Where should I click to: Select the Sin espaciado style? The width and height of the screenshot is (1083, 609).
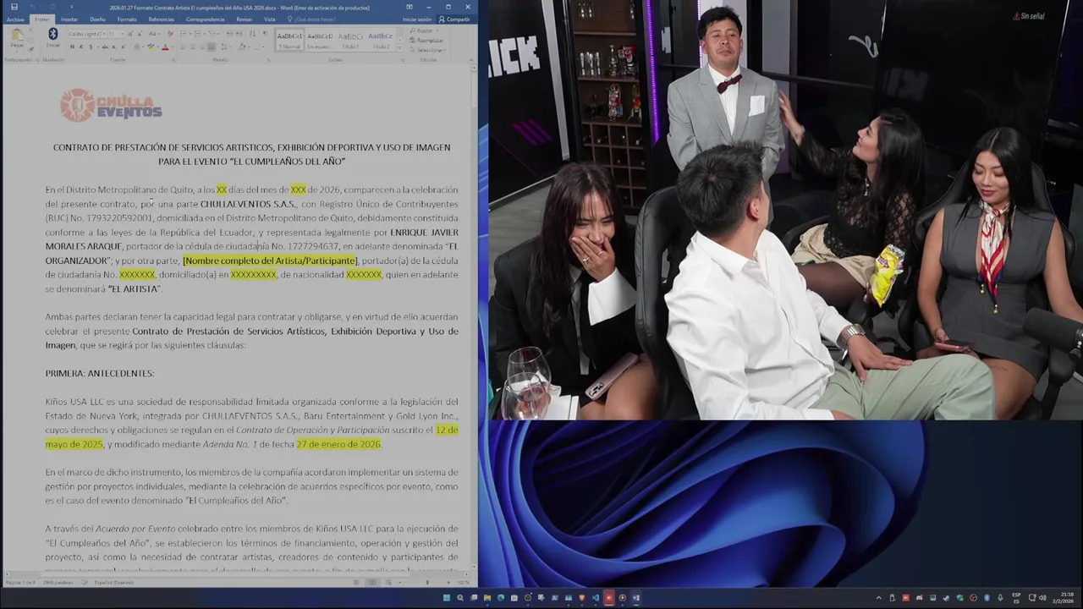pos(320,41)
